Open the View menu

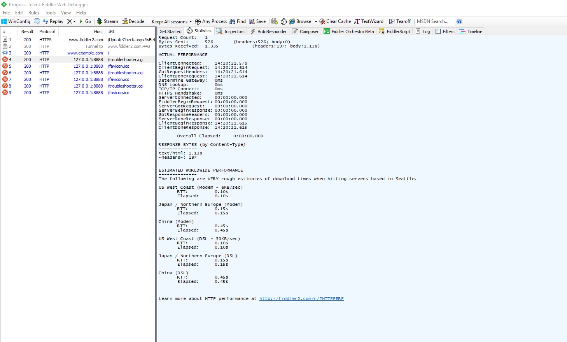tap(66, 13)
